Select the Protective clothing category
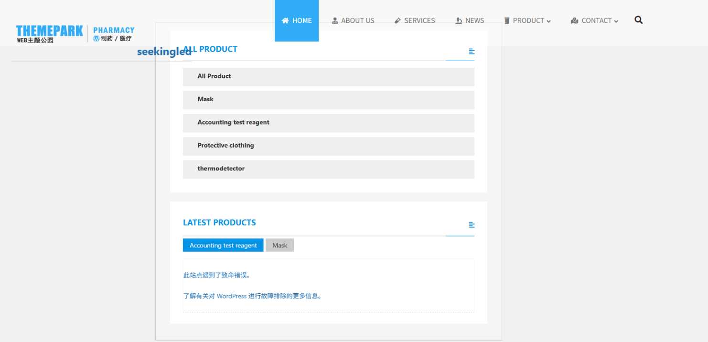The width and height of the screenshot is (708, 342). [225, 145]
